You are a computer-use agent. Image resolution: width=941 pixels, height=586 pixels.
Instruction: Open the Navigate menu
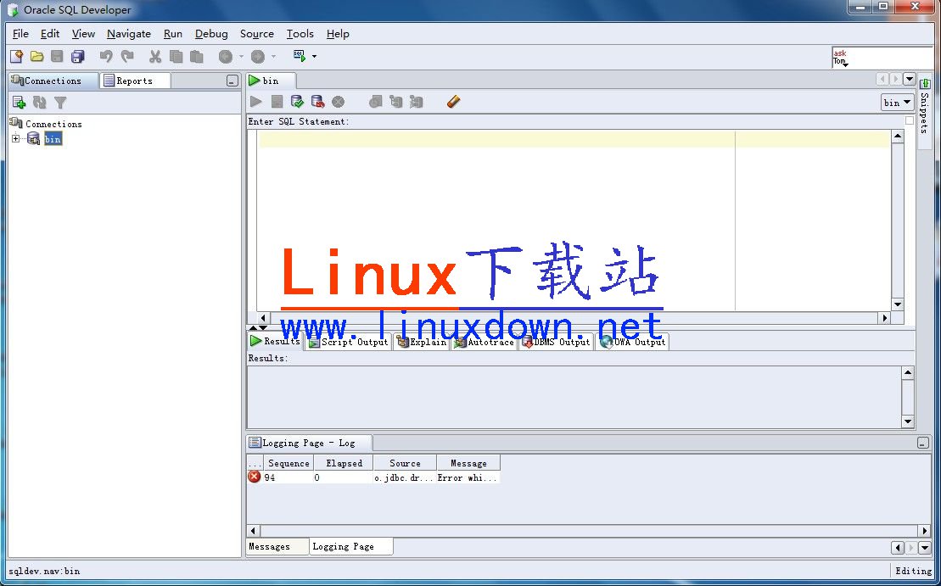129,34
